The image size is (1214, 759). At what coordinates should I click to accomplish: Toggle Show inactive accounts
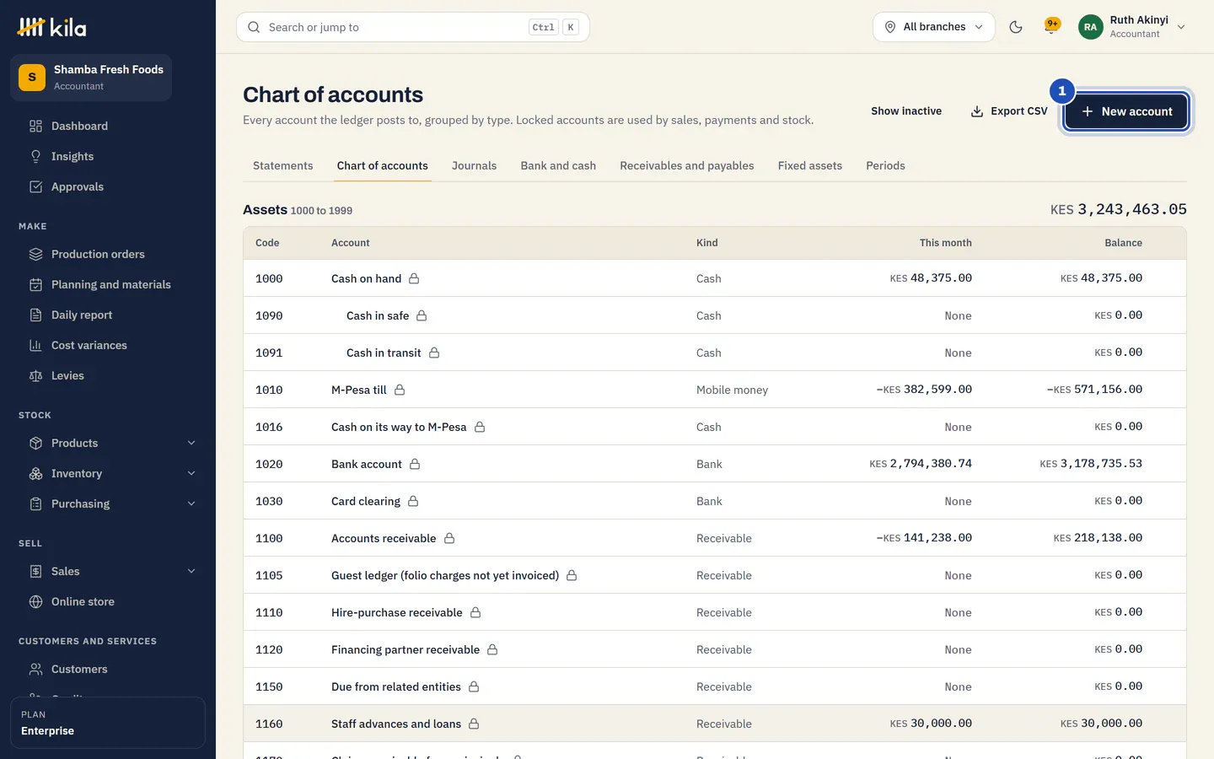pyautogui.click(x=906, y=111)
